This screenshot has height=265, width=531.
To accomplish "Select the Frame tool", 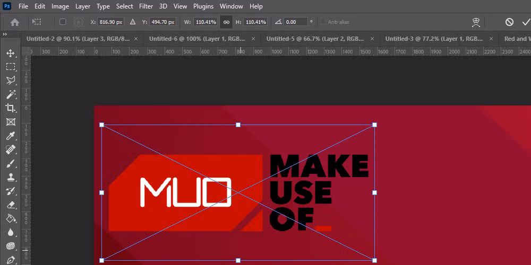I will pos(11,122).
